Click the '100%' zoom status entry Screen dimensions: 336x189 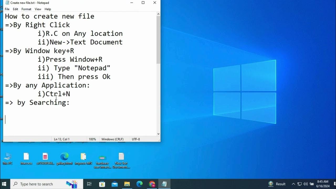pyautogui.click(x=92, y=139)
